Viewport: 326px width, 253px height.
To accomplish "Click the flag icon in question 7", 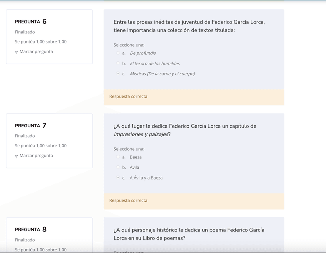I will tap(17, 156).
